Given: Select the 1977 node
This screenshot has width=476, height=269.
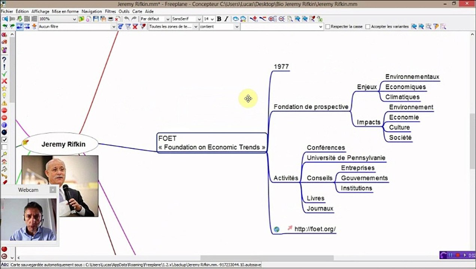Looking at the screenshot, I should coord(281,67).
